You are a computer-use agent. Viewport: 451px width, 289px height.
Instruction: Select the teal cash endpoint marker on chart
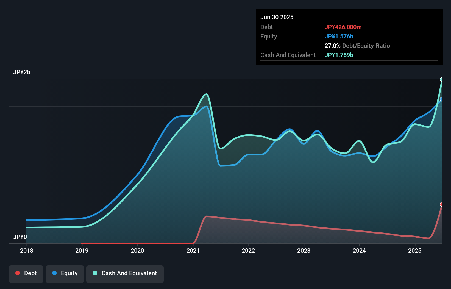(442, 80)
